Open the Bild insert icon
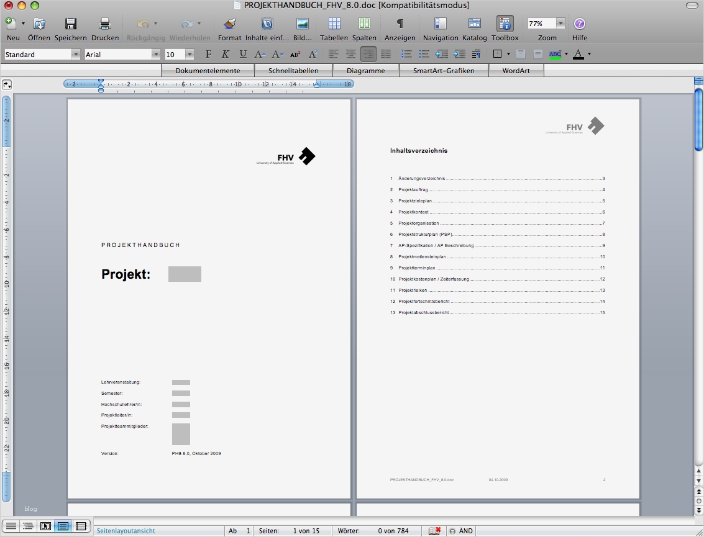This screenshot has width=704, height=537. [303, 24]
